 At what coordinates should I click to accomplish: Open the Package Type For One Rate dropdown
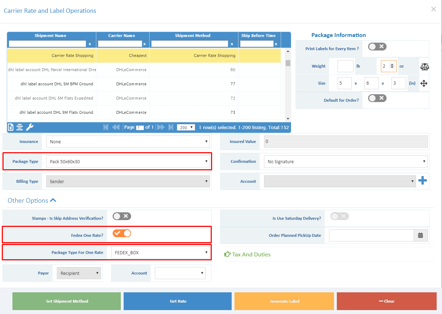(161, 252)
